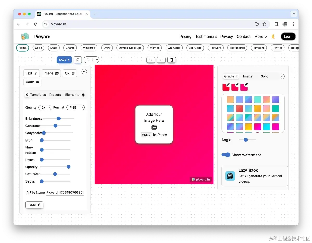This screenshot has width=312, height=243.
Task: Open the Device-Mockups category
Action: [130, 48]
